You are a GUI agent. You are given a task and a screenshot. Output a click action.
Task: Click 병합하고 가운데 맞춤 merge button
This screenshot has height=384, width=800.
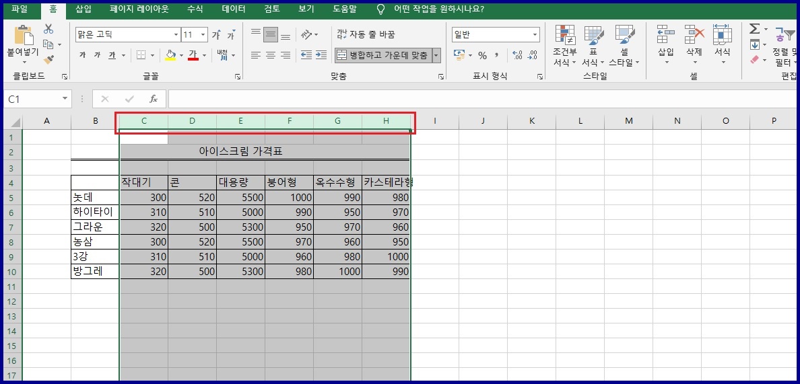point(383,55)
